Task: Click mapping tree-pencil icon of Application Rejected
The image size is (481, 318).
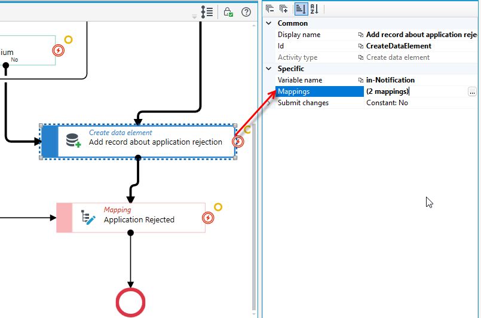Action: [88, 218]
